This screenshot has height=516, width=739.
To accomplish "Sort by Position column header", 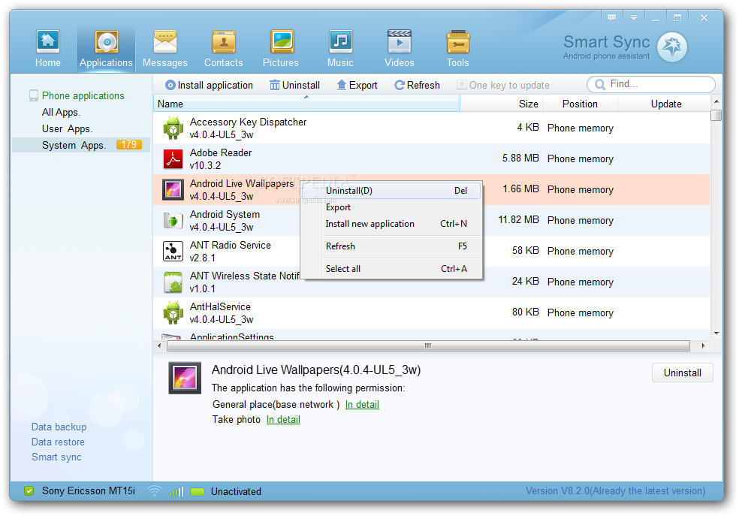I will point(581,104).
